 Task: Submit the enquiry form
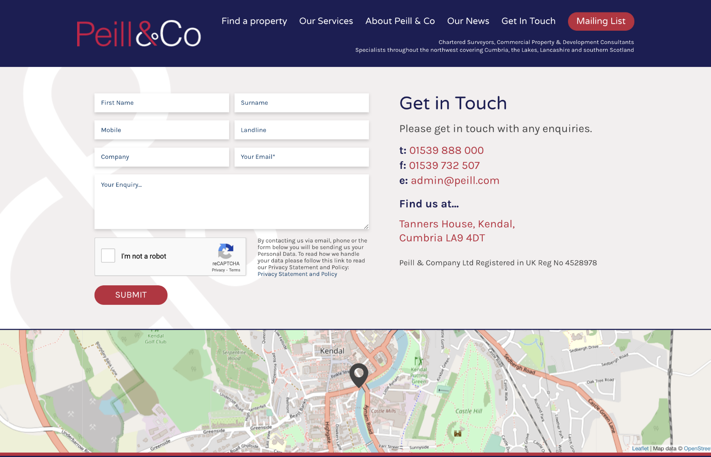(x=131, y=295)
